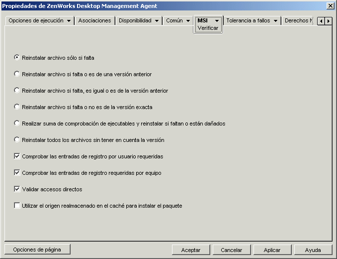Close the properties dialog with X
Image resolution: width=337 pixels, height=259 pixels.
coord(330,6)
